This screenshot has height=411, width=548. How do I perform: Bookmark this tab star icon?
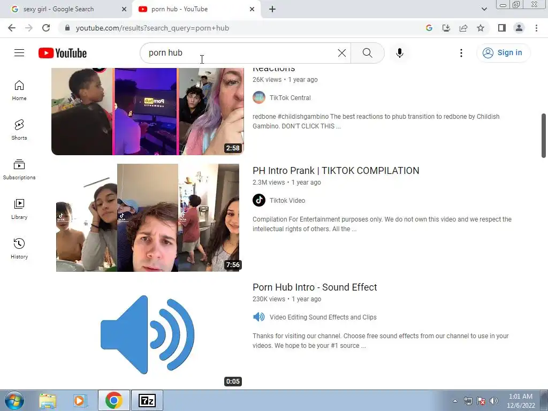(481, 28)
